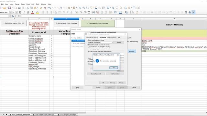This screenshot has width=207, height=116.
Task: Open the Format menu
Action: click(x=17, y=4)
